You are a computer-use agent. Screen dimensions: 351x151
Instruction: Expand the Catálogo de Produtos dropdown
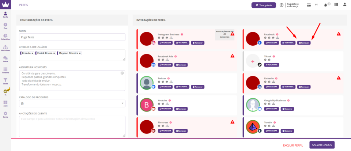pos(122,103)
